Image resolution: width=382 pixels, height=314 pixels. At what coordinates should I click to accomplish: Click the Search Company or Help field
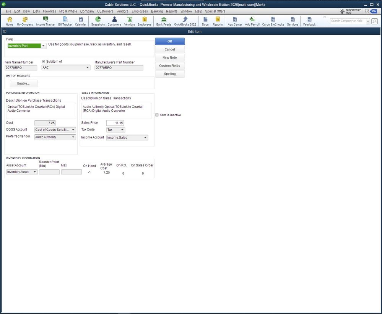pyautogui.click(x=348, y=21)
